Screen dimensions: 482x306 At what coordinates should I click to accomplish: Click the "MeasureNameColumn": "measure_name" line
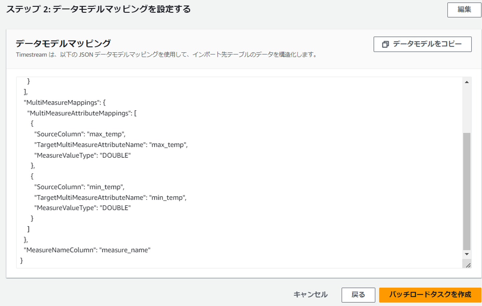(x=87, y=250)
